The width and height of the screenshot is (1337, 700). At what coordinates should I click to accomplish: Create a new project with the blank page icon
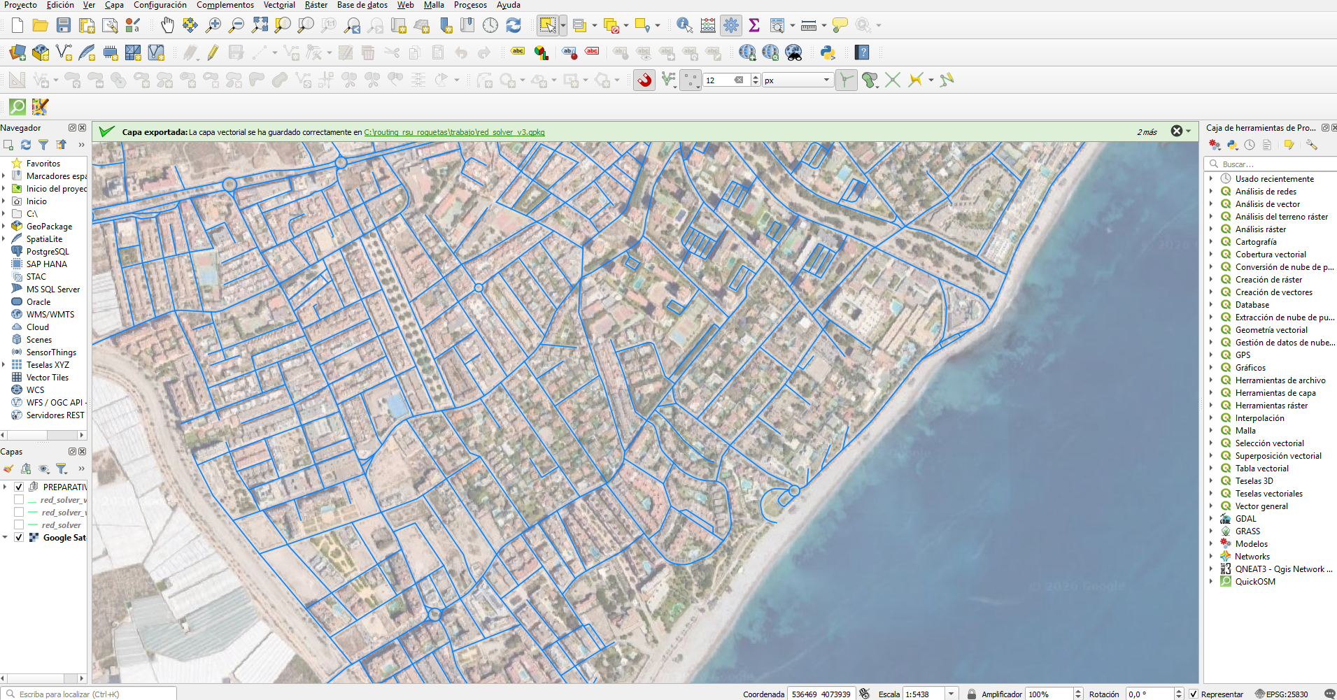(x=17, y=26)
